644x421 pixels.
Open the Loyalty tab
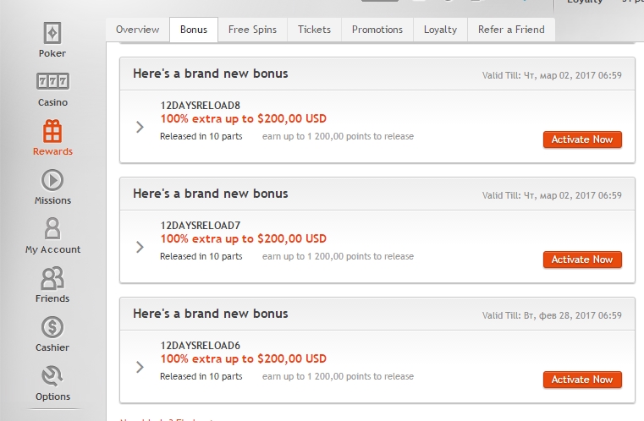pyautogui.click(x=440, y=30)
